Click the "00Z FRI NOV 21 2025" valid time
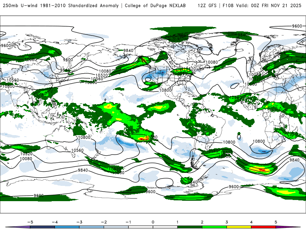The image size is (306, 229). coord(276,5)
